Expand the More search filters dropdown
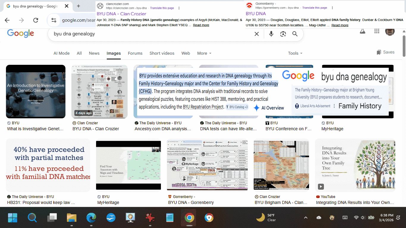Image resolution: width=406 pixels, height=228 pixels. click(x=204, y=53)
